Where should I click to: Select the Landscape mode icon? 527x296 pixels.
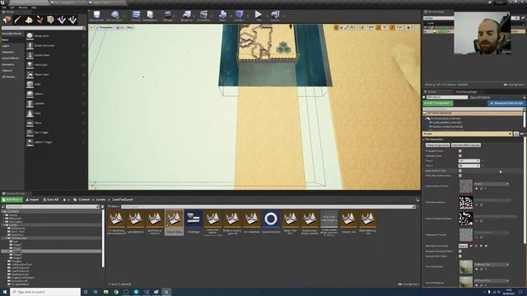[29, 20]
